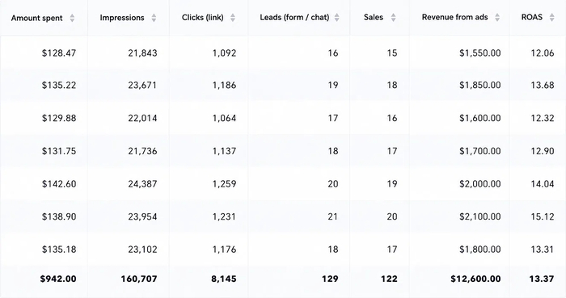
Task: Click the $138.90 amount cell
Action: (x=59, y=217)
